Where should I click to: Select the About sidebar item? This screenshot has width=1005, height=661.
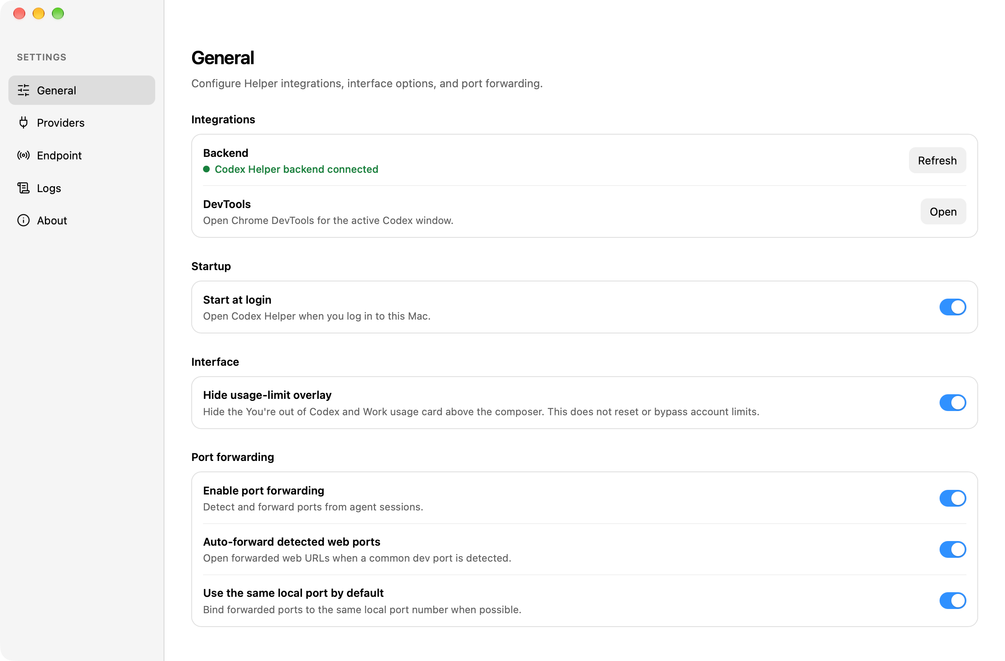pyautogui.click(x=82, y=221)
